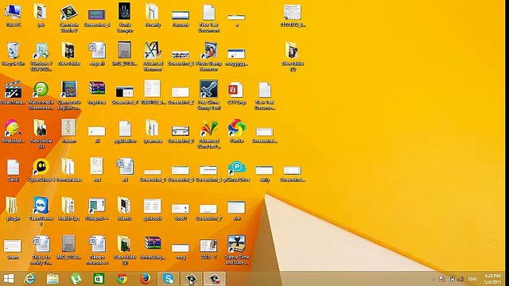The height and width of the screenshot is (286, 509).
Task: Launch Firefox from taskbar
Action: [x=145, y=279]
